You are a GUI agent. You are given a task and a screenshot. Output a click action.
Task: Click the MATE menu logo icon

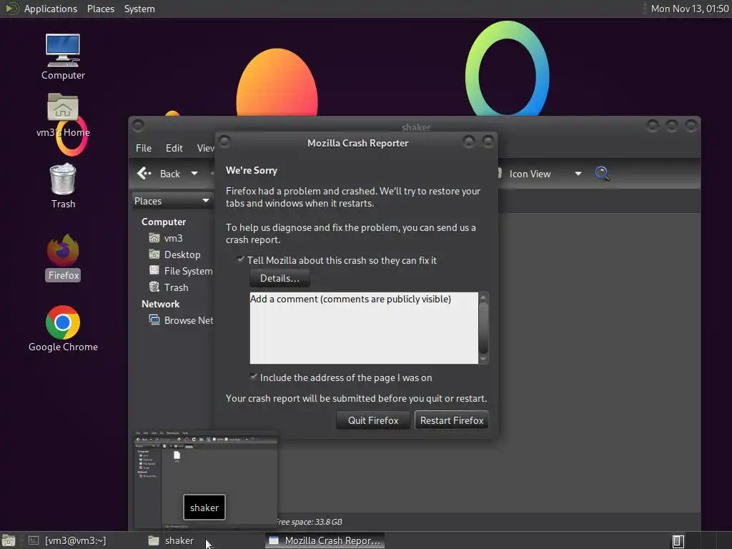pyautogui.click(x=11, y=9)
